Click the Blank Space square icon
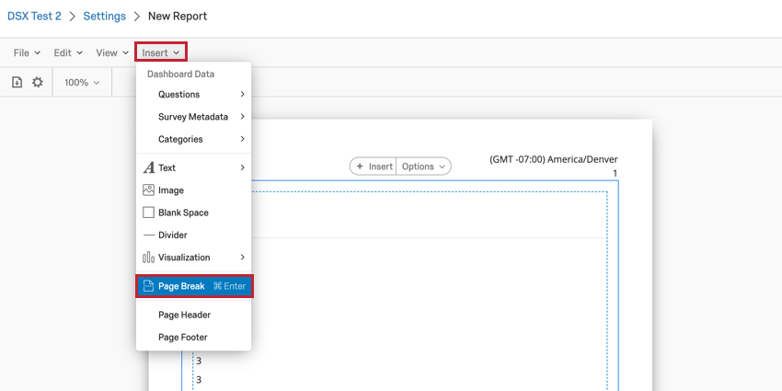 pos(149,213)
